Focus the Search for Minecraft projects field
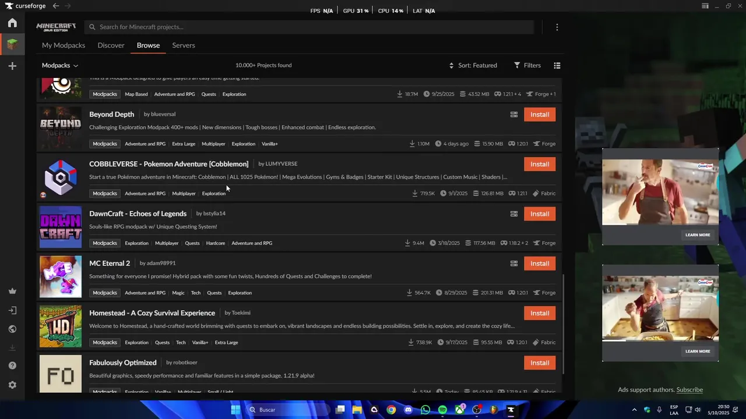Screen dimensions: 746x419 (309, 27)
